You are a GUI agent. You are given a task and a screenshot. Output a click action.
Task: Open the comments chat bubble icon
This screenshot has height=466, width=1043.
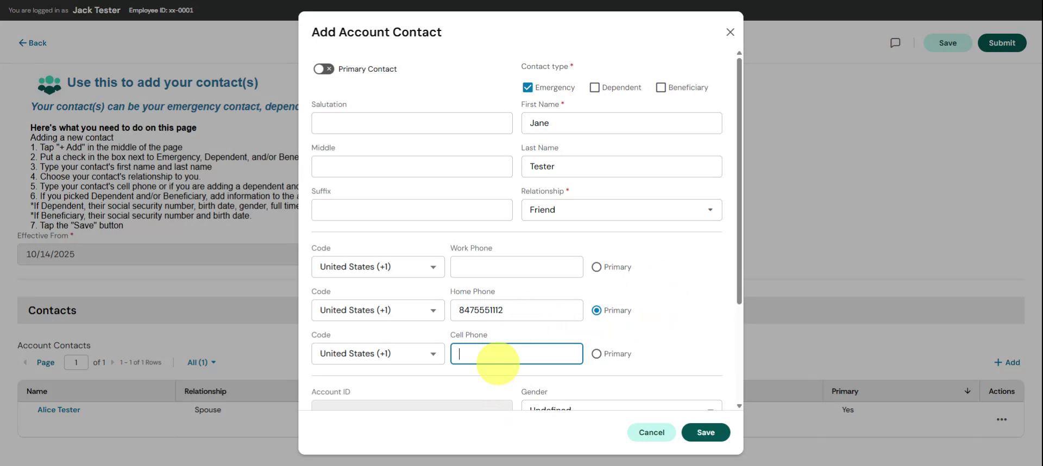[895, 43]
